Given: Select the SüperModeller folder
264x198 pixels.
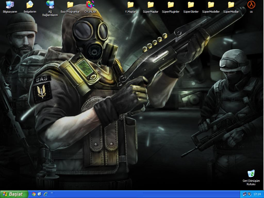Looking at the screenshot, I should (211, 5).
